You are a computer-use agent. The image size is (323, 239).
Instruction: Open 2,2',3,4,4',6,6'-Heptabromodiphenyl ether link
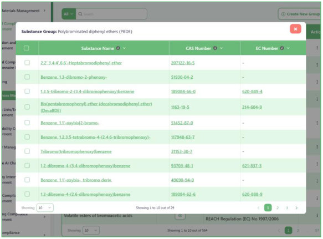click(81, 63)
